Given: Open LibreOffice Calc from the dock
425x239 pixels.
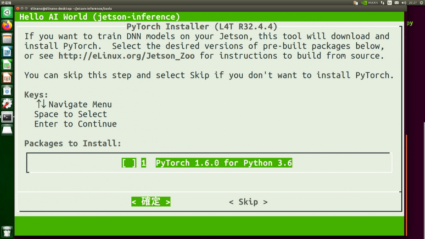Looking at the screenshot, I should [x=7, y=64].
